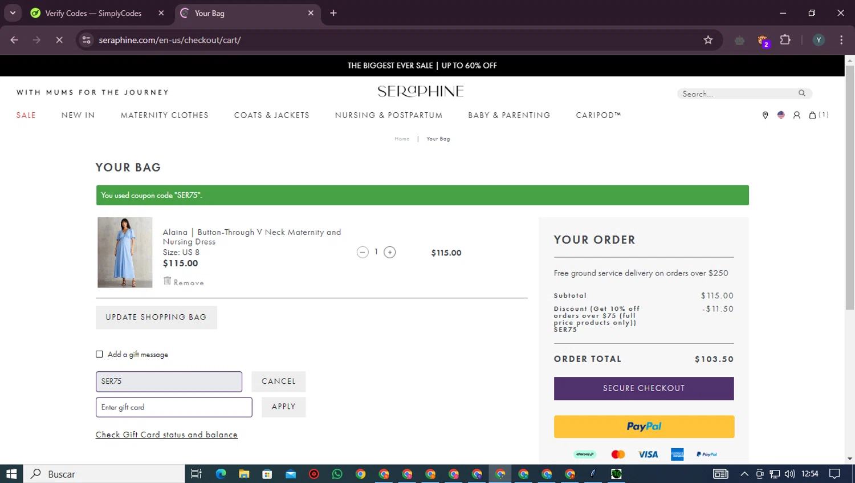Image resolution: width=855 pixels, height=483 pixels.
Task: Open the volume control in tray
Action: (789, 474)
